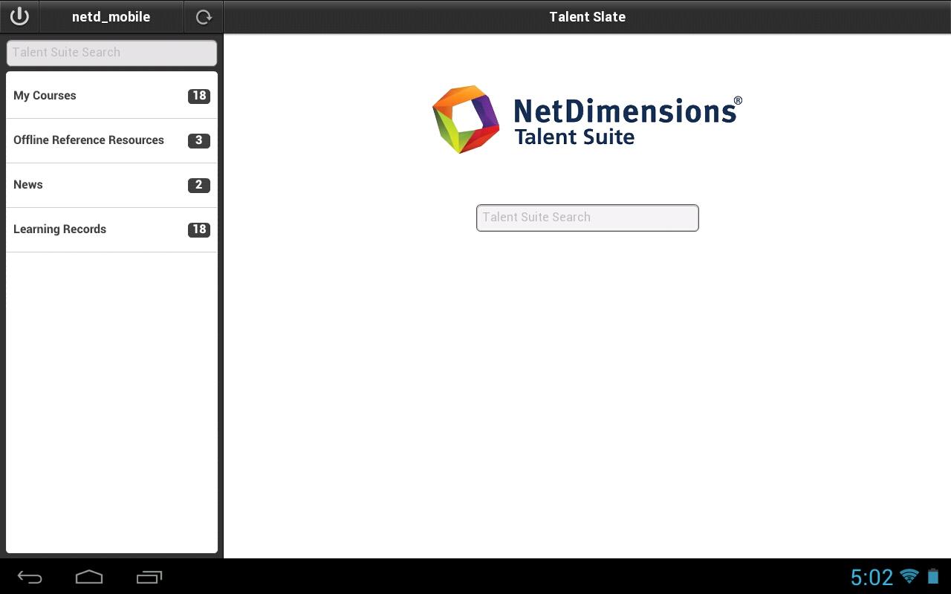Tap the Android home button
This screenshot has height=594, width=951.
[x=89, y=577]
